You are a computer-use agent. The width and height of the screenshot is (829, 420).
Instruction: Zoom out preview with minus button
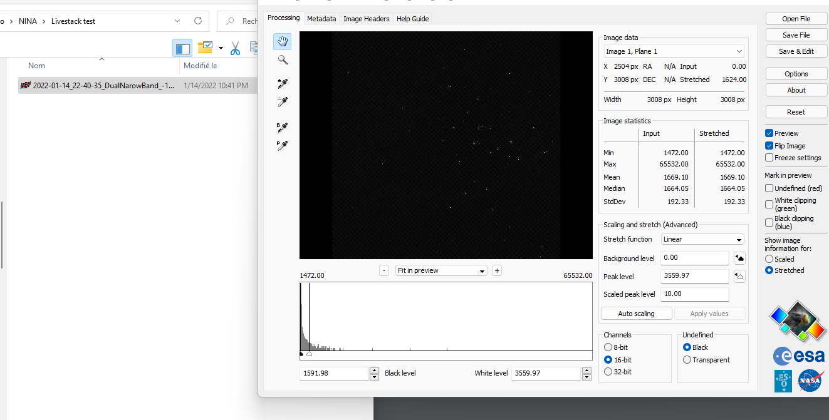pyautogui.click(x=384, y=270)
